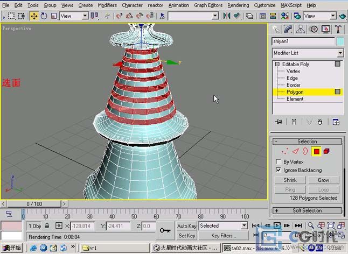Select Vertex level in modifier stack
The height and width of the screenshot is (254, 348).
[293, 71]
